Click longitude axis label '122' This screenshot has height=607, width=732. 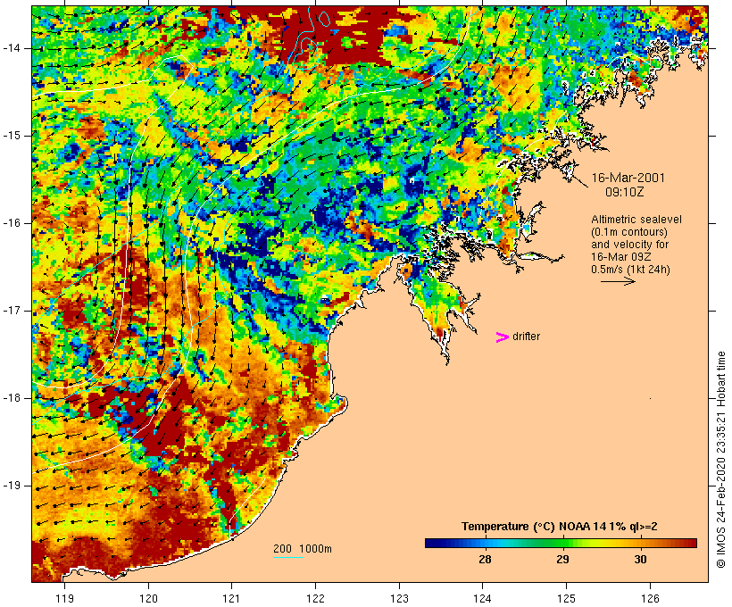(315, 599)
